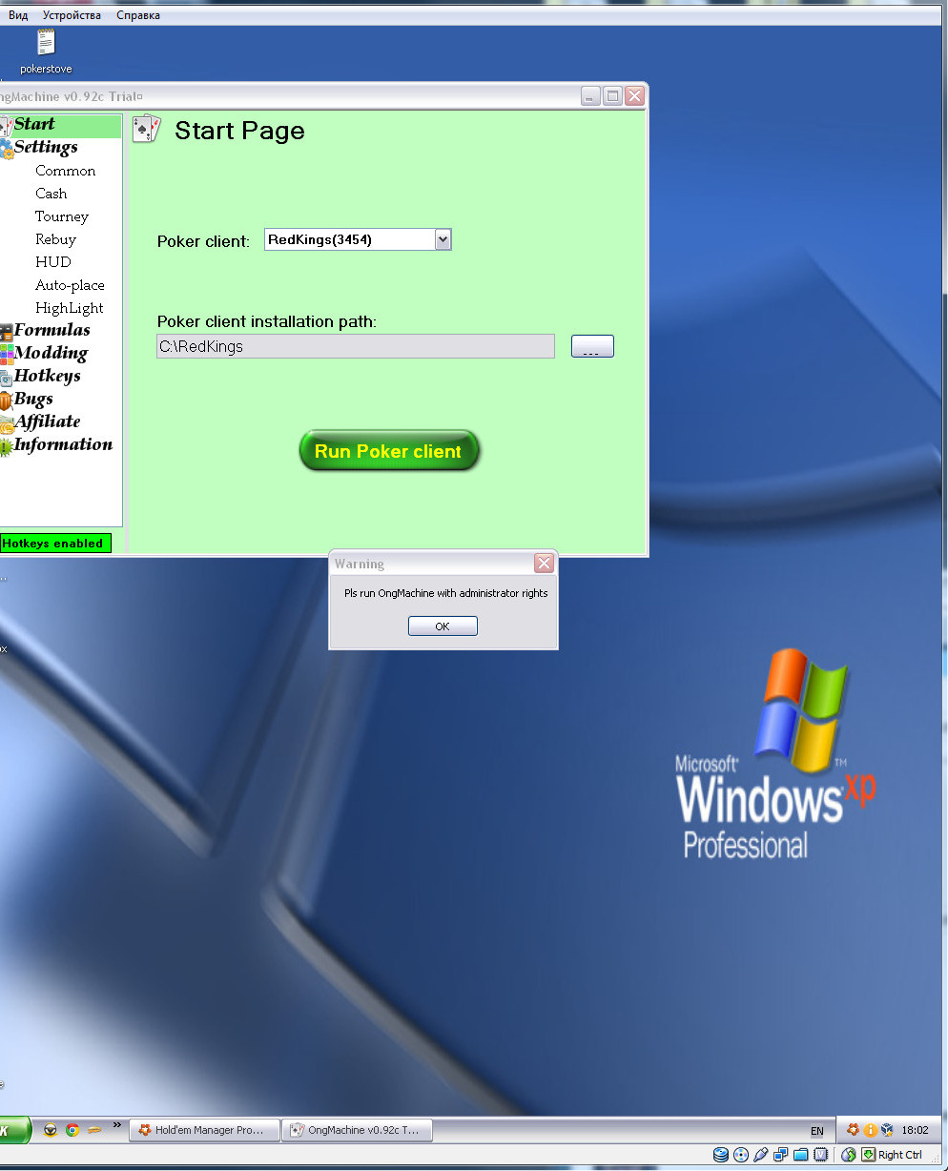Open pokerstove desktop icon

click(46, 51)
